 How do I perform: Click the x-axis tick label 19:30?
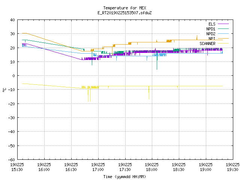pos(232,169)
